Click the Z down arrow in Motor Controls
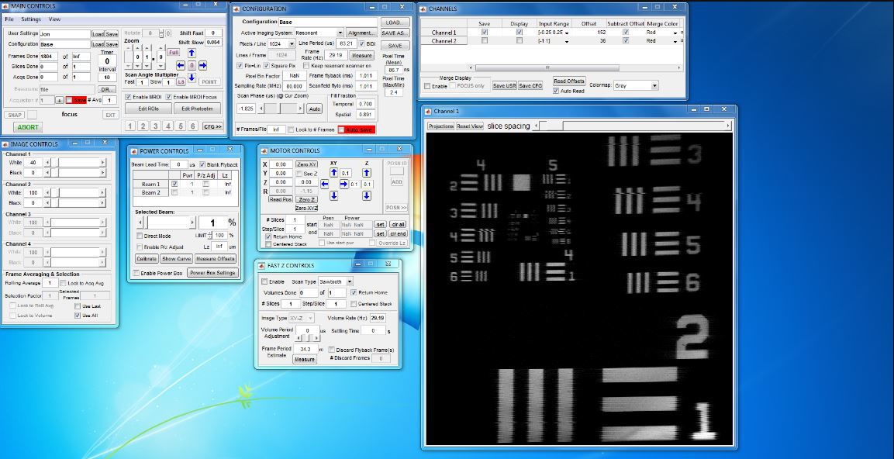This screenshot has width=894, height=459. tap(367, 195)
